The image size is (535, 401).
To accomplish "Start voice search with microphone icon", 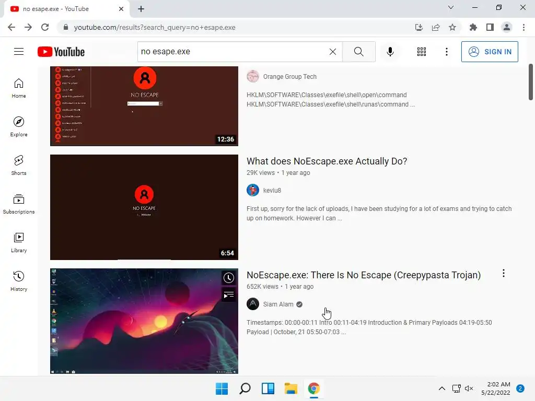I will (390, 52).
